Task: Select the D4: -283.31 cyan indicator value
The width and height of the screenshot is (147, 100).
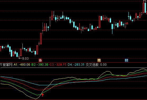Action: coord(76,65)
